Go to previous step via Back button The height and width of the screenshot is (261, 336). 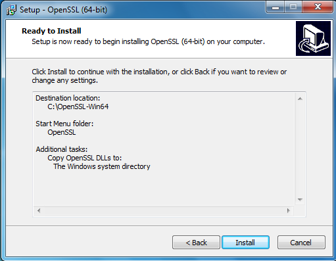(196, 243)
